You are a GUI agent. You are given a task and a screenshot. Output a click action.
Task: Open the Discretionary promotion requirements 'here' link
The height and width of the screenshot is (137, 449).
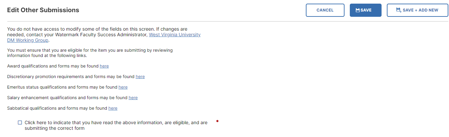click(140, 77)
